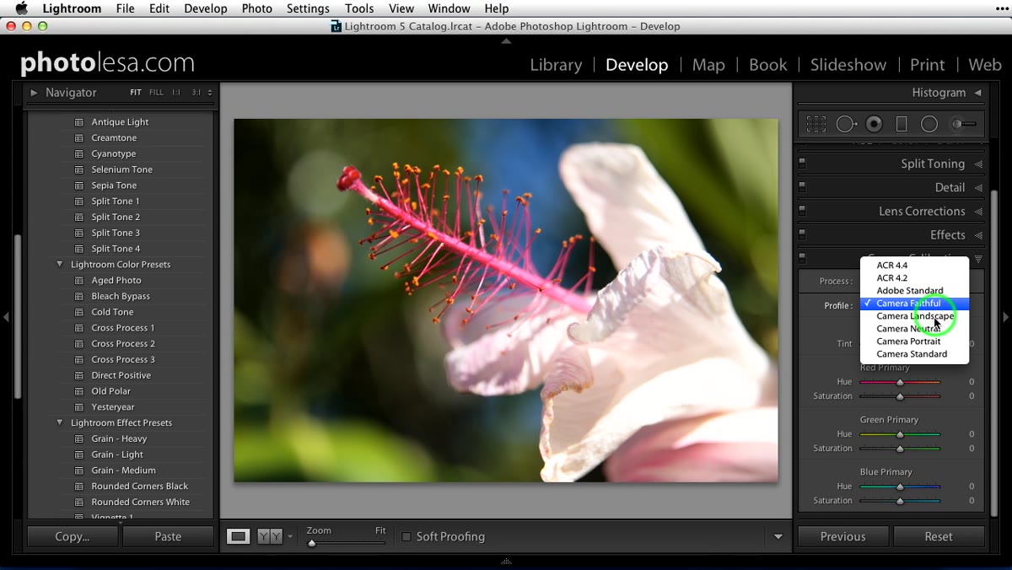The image size is (1012, 570).
Task: Switch to the Library module
Action: coord(556,65)
